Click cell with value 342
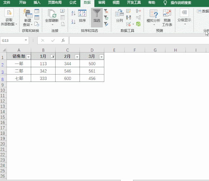Screen dimensions: 209x181 (43, 71)
